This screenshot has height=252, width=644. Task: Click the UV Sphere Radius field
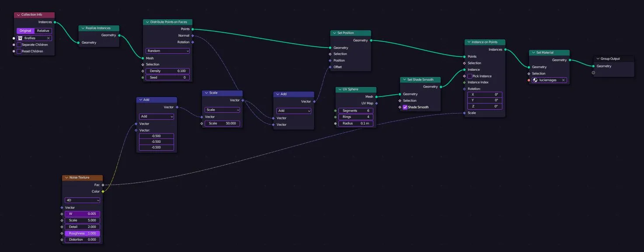pos(355,124)
